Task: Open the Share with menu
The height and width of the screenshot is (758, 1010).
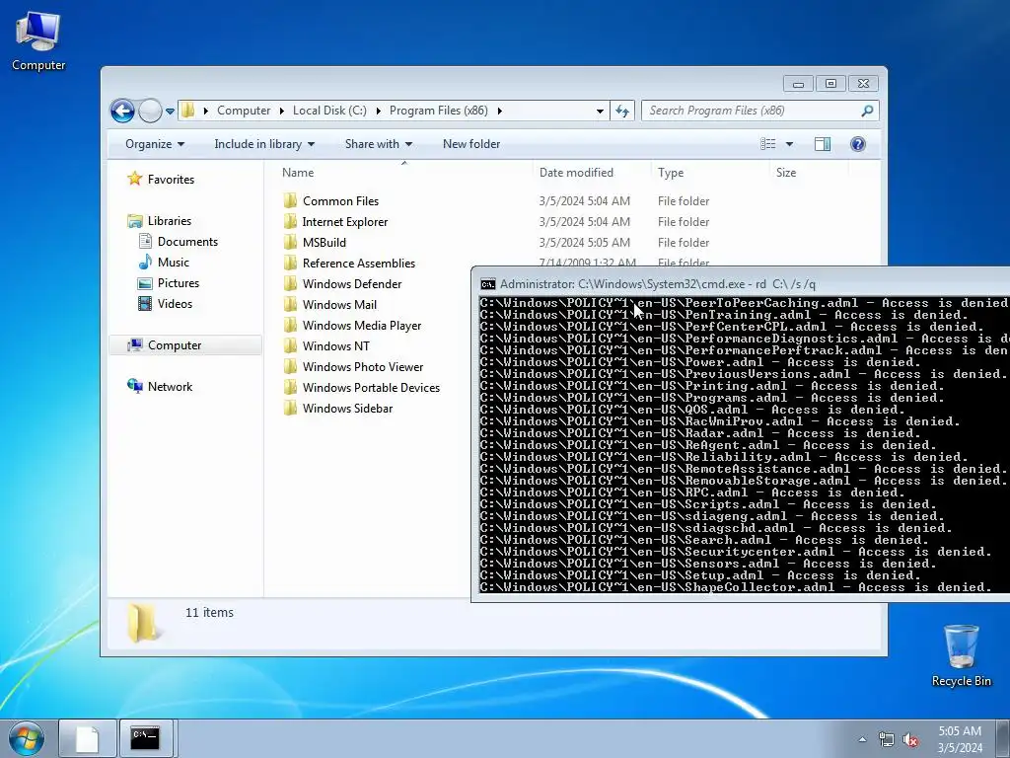Action: click(x=378, y=144)
